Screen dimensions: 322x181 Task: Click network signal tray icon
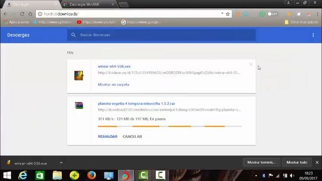click(278, 175)
